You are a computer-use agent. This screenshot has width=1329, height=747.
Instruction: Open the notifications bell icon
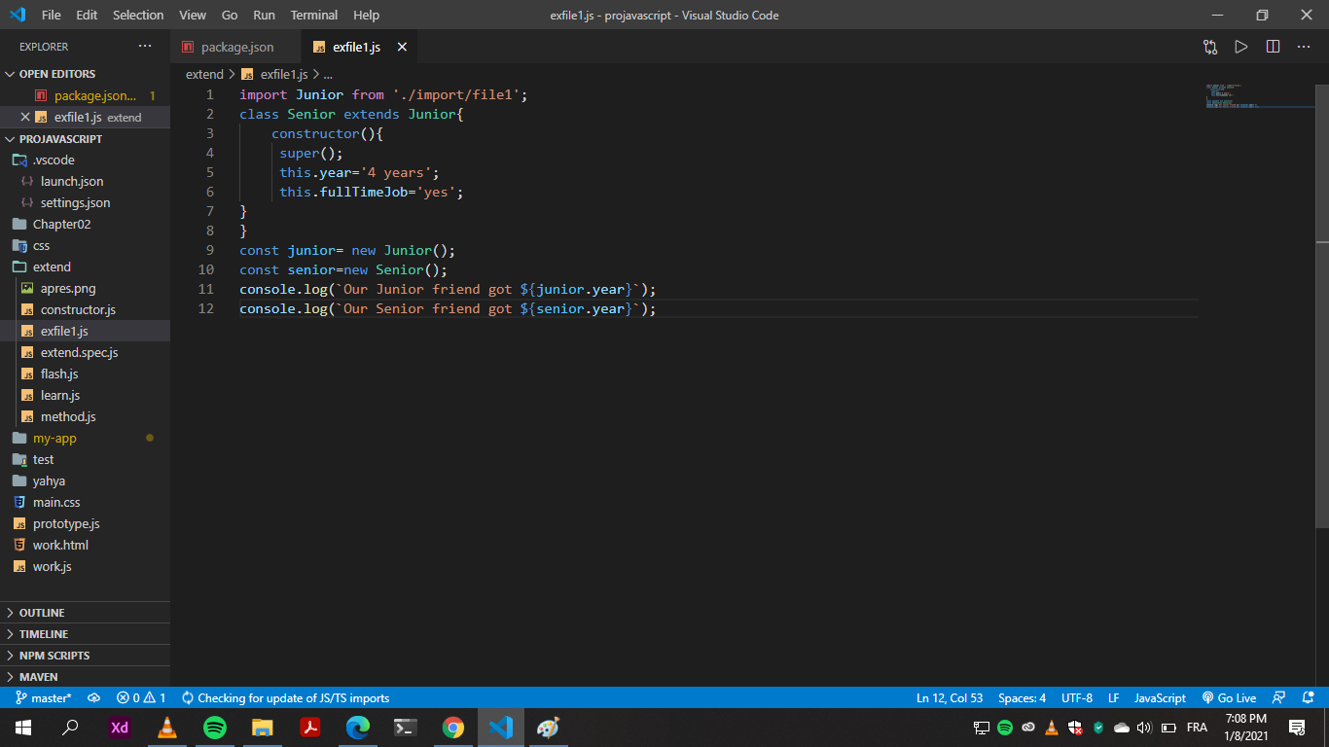coord(1309,697)
